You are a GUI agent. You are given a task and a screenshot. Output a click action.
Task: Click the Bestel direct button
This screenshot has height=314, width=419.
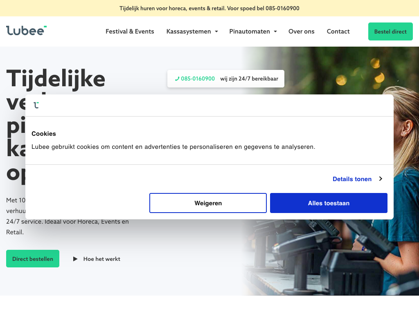(x=390, y=31)
